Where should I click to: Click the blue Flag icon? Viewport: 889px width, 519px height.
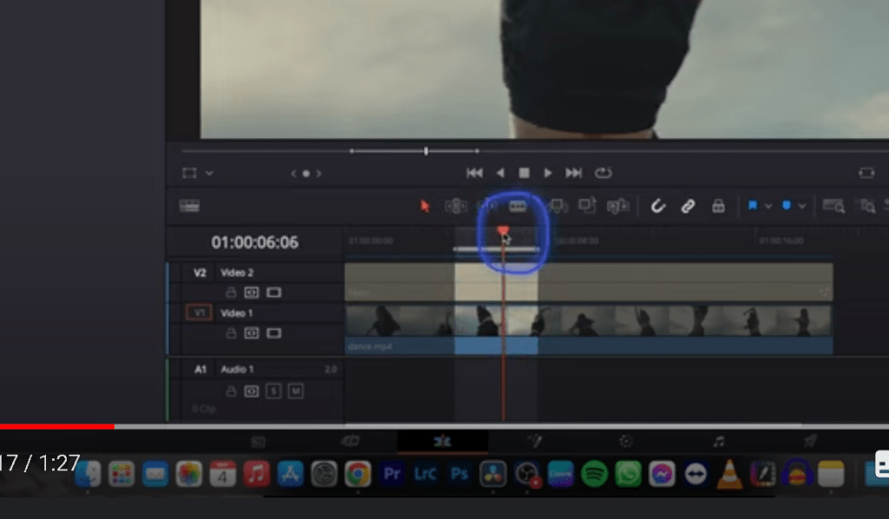[x=753, y=205]
